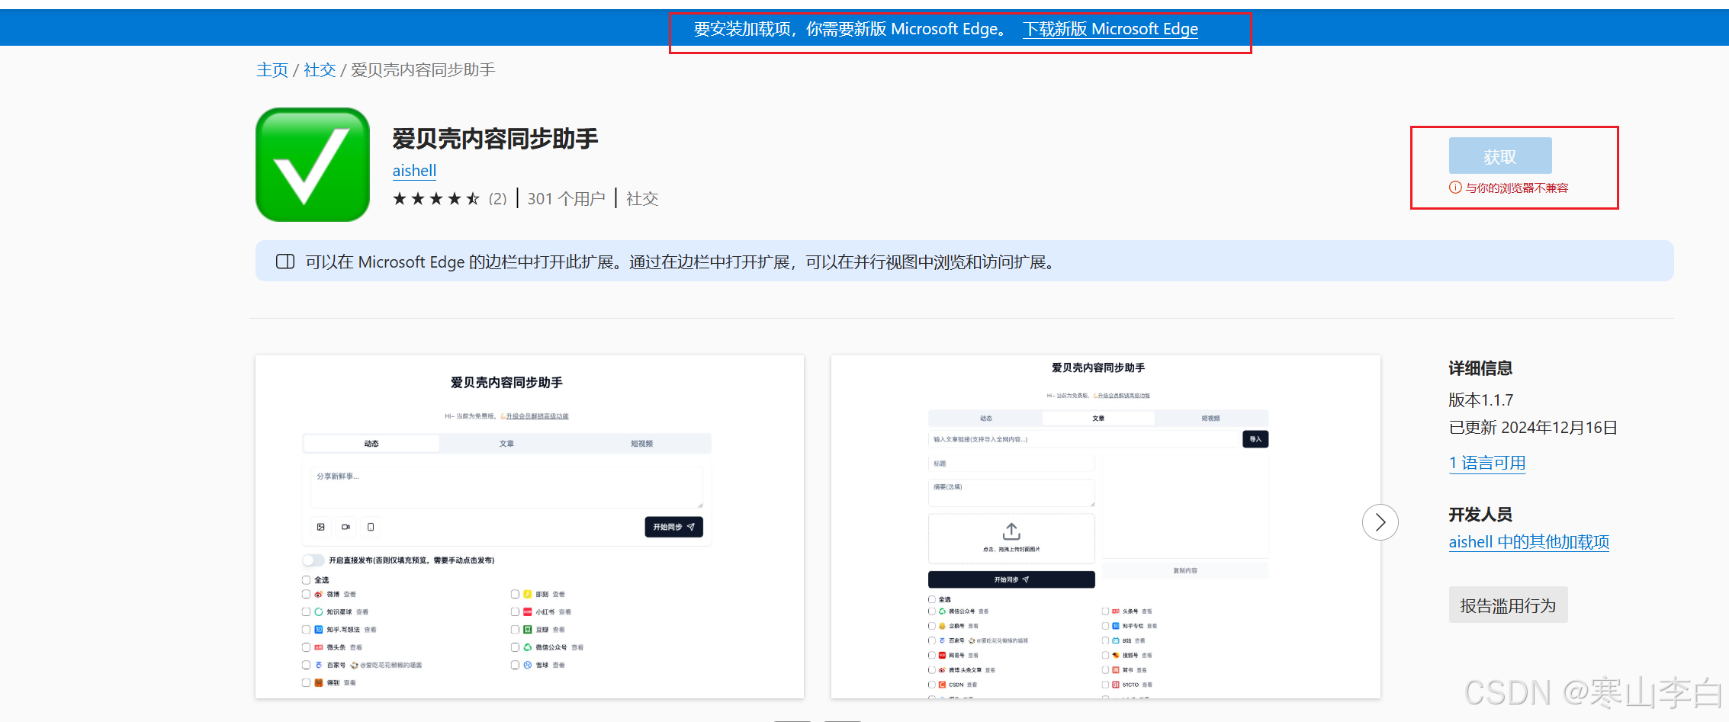Open the 下载新版 Microsoft Edge link
Screen dimensions: 1729x722
click(1110, 29)
